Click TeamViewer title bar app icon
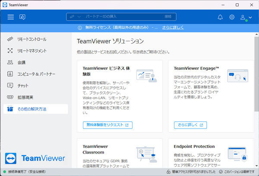This screenshot has height=176, width=259. [x=5, y=5]
